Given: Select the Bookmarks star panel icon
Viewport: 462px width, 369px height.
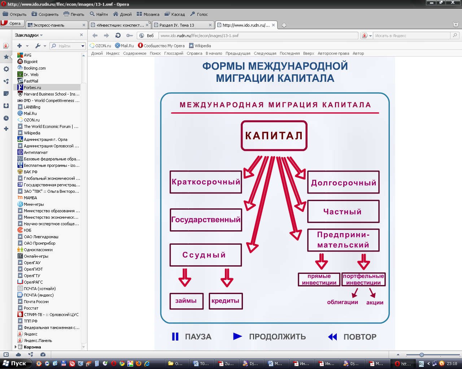Looking at the screenshot, I should pyautogui.click(x=6, y=57).
